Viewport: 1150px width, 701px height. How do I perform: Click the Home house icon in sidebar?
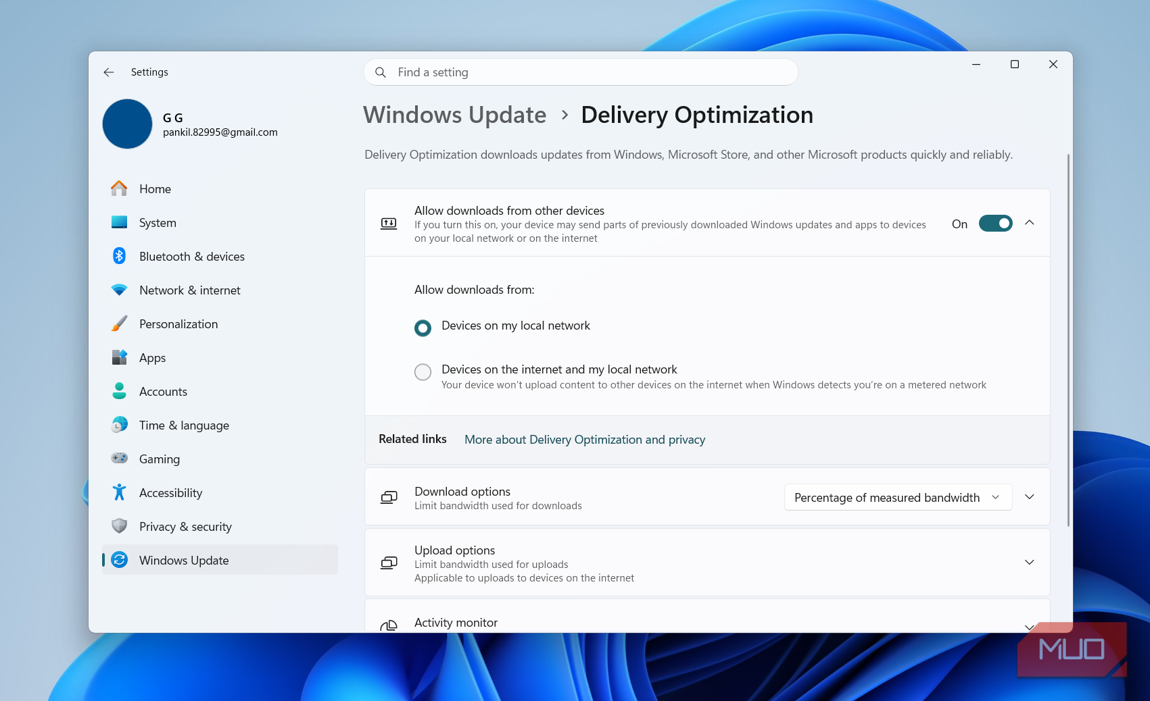point(119,188)
